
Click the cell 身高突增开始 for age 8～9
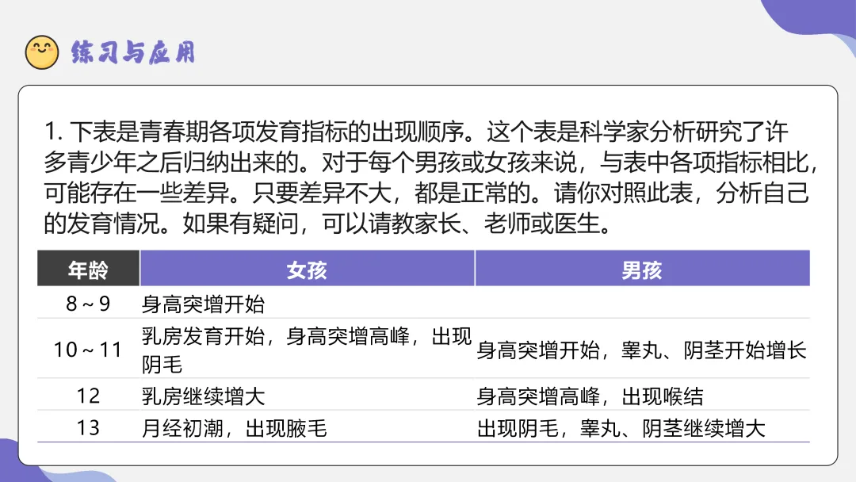308,304
